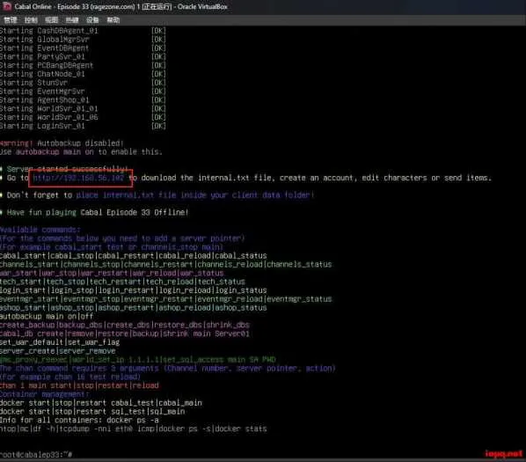Click the 'docker start|stop|restart sql_test|sql_main' line

point(92,412)
